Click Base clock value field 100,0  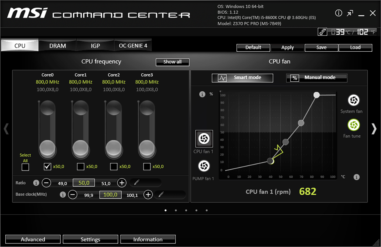[x=110, y=195]
